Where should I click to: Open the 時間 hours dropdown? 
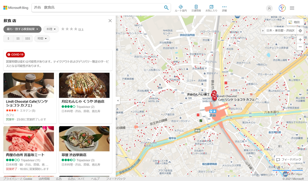tap(42, 39)
